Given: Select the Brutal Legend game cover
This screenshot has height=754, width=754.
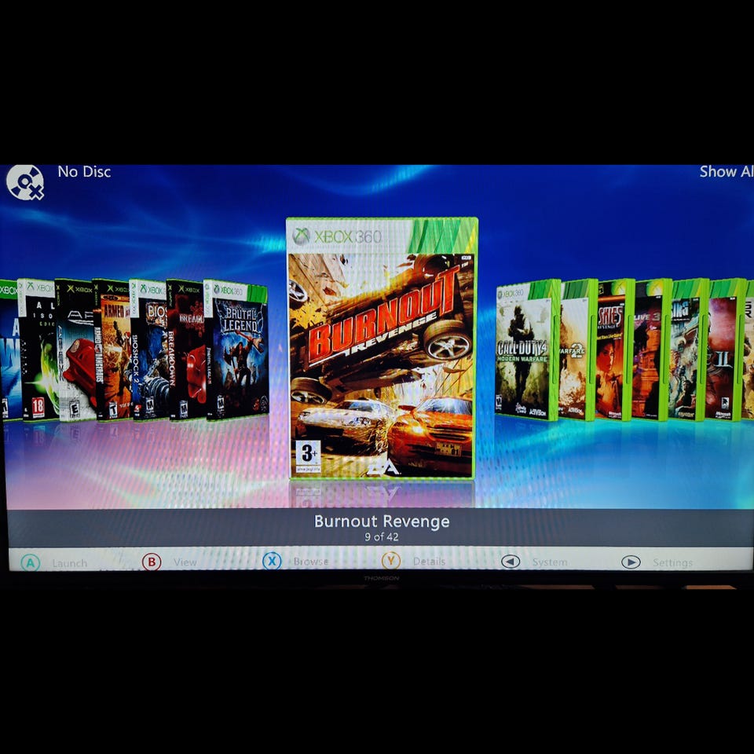Looking at the screenshot, I should [236, 350].
